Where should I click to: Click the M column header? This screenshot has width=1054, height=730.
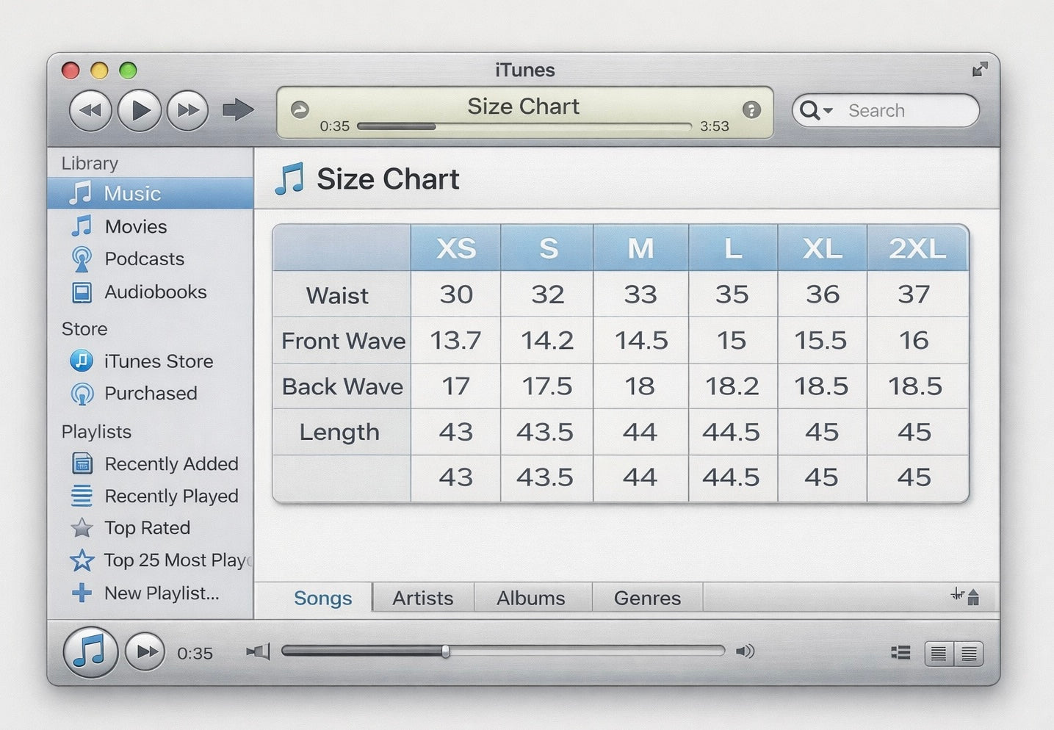(640, 248)
